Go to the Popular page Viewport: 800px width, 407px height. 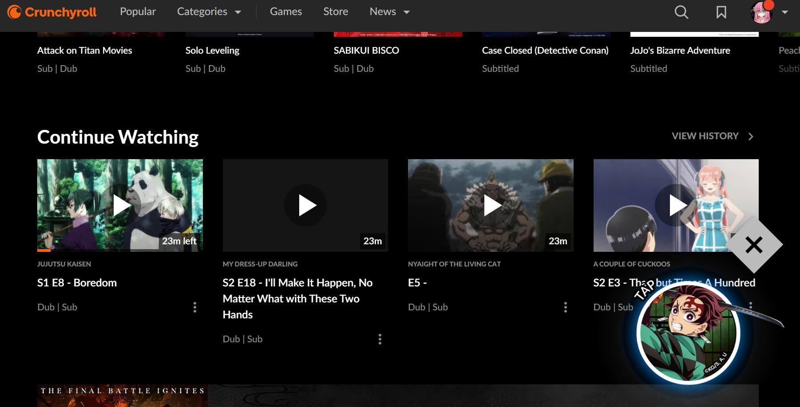pos(138,12)
